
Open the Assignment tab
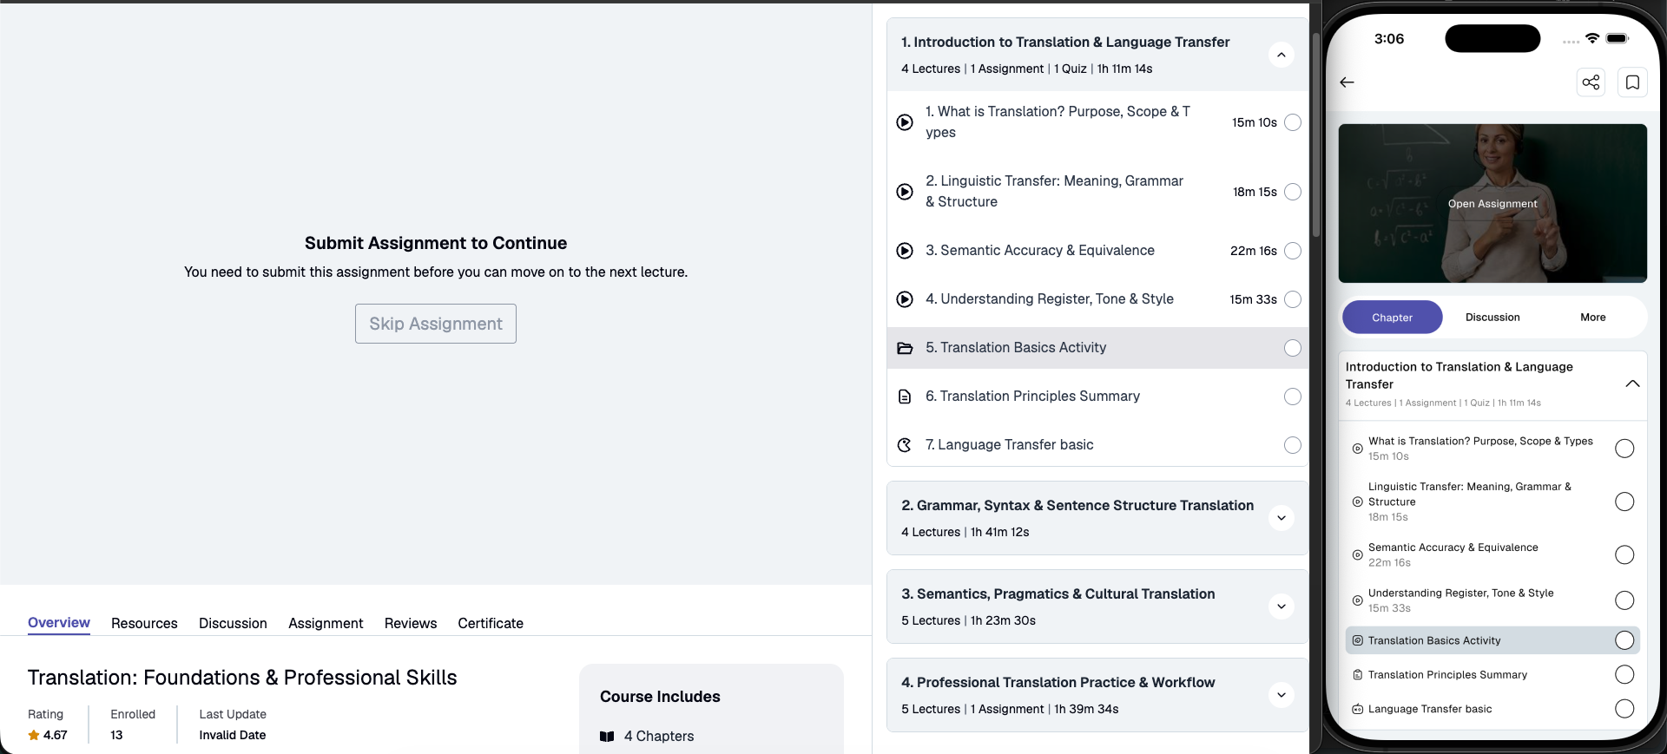326,624
